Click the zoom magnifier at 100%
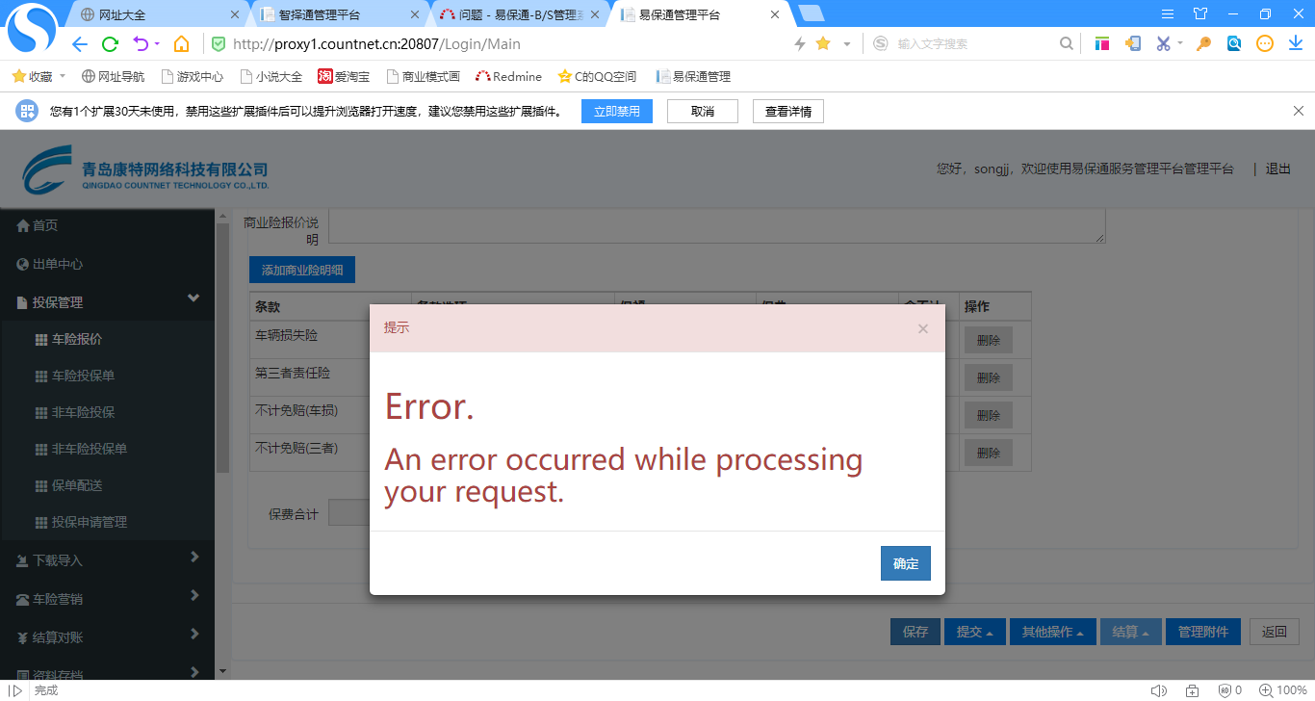The height and width of the screenshot is (701, 1315). (1266, 690)
